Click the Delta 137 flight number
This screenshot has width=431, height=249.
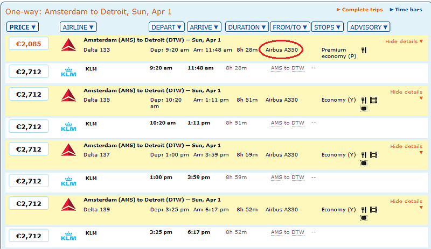pos(96,154)
